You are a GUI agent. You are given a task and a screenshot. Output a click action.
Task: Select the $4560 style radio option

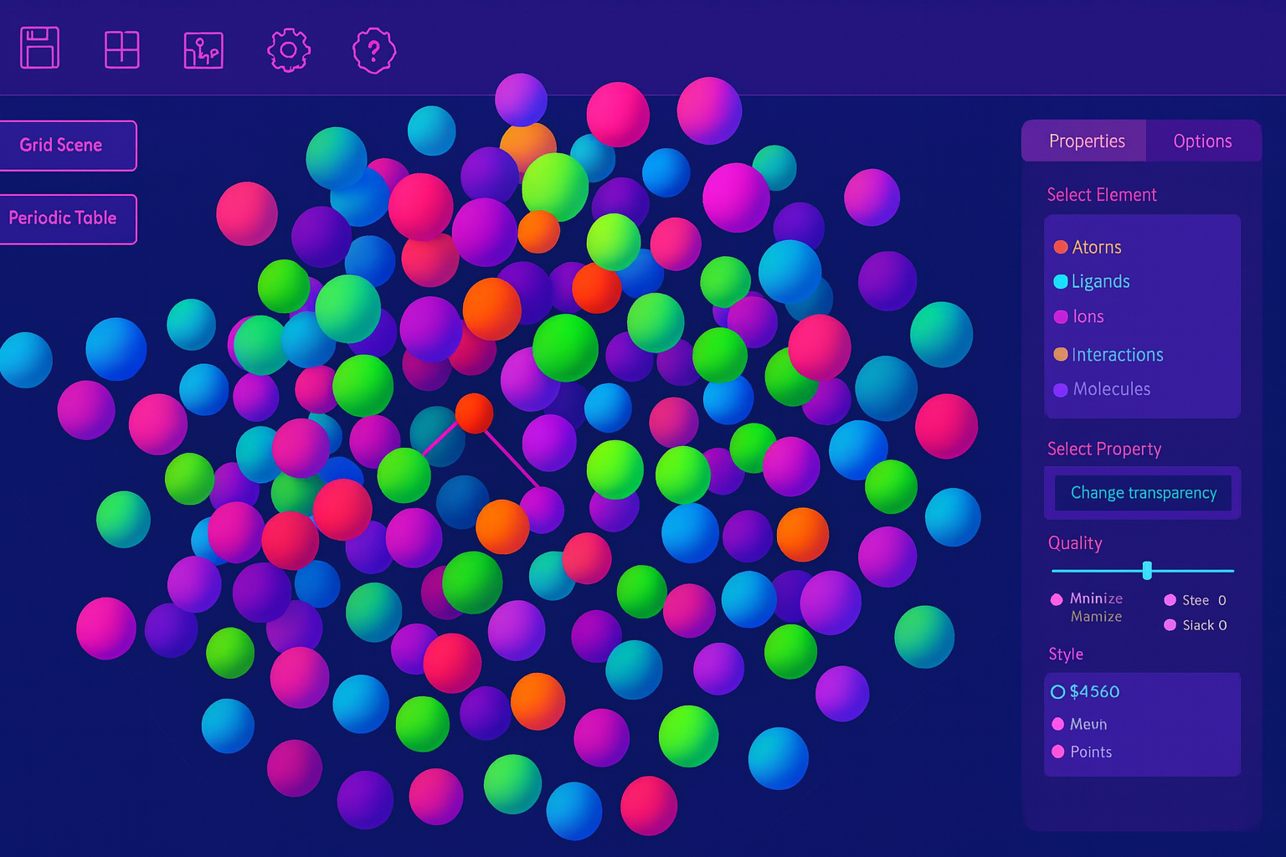[x=1058, y=692]
